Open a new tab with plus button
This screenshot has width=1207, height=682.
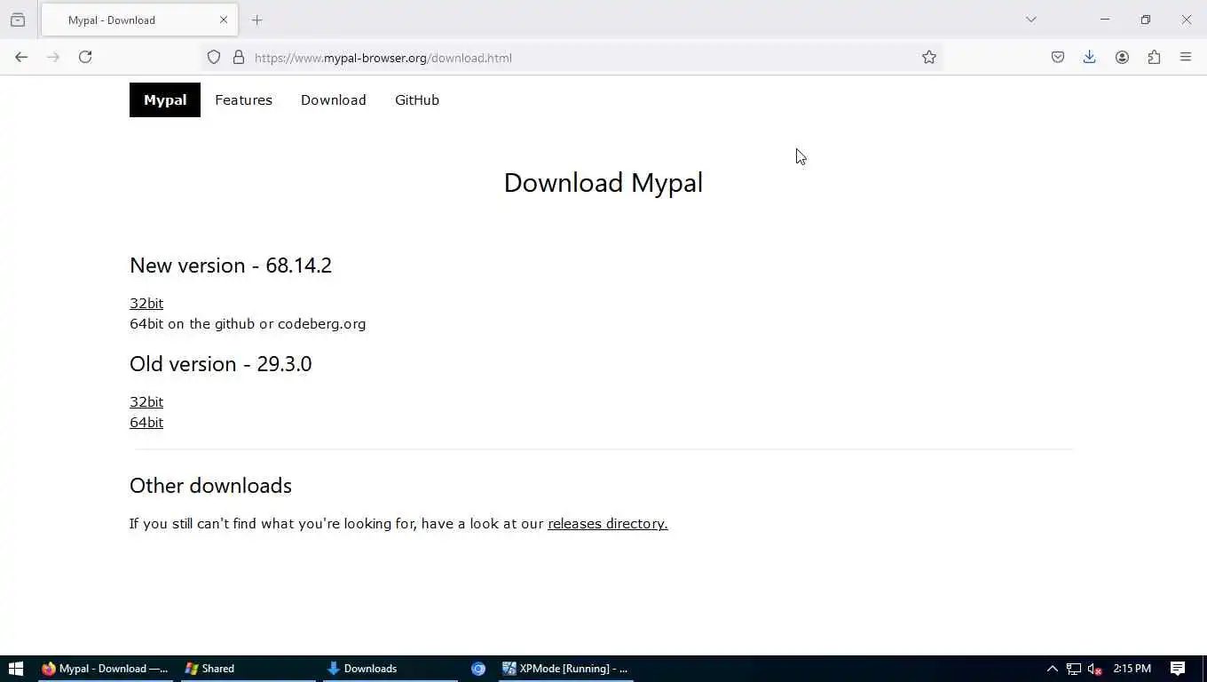[x=257, y=20]
